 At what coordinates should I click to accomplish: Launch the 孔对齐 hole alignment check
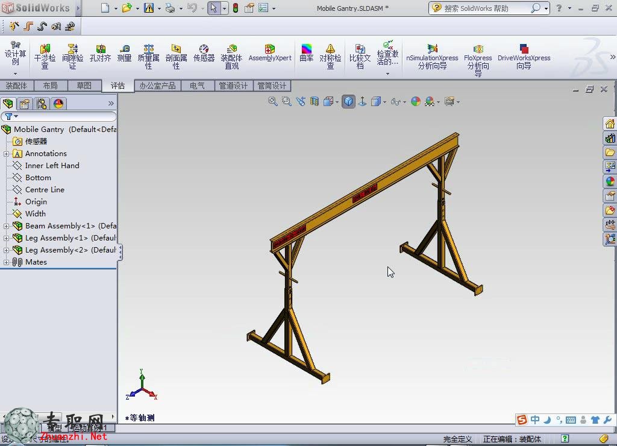click(101, 53)
